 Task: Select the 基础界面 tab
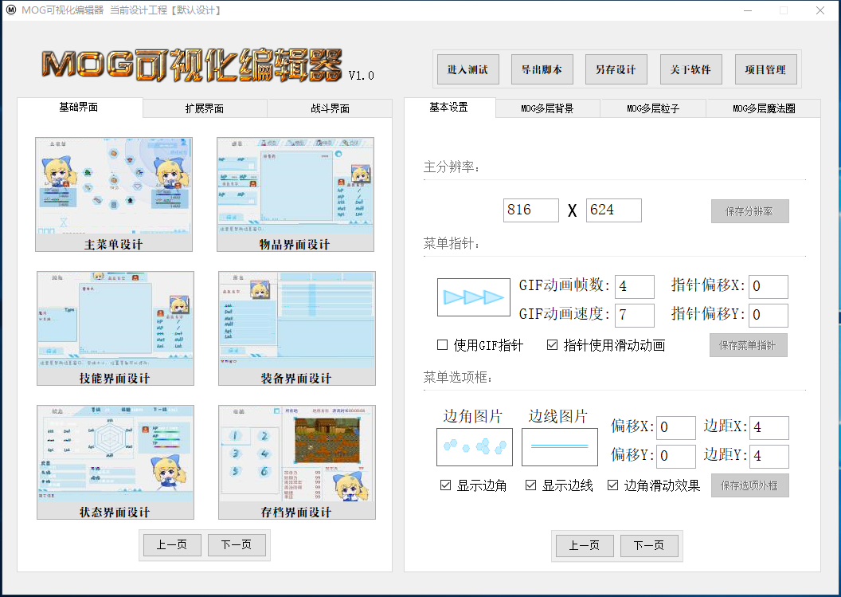point(80,108)
